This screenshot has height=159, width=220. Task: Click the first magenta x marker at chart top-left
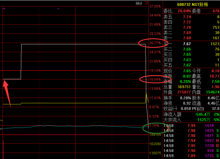tap(4, 9)
